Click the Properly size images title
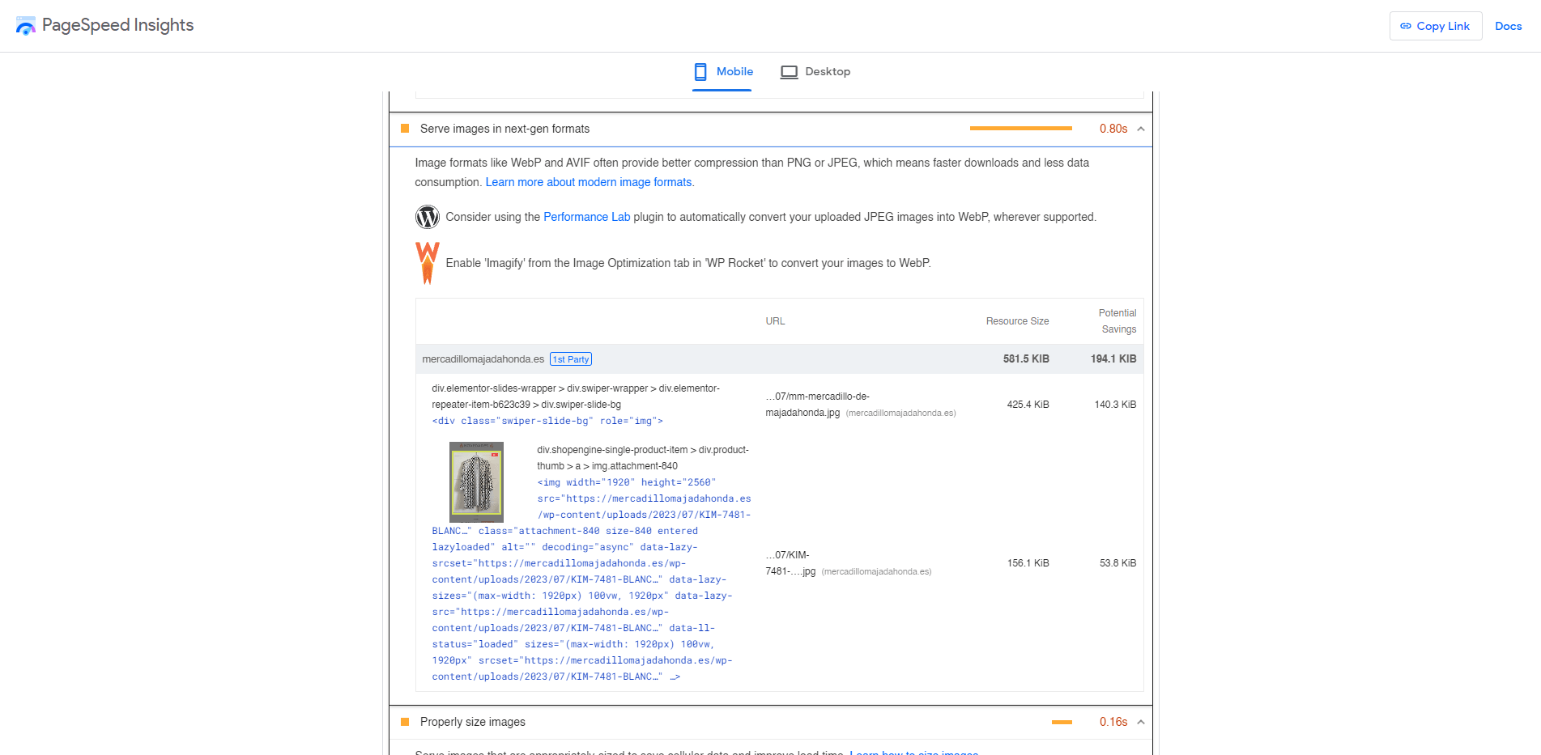Screen dimensions: 1541x755 pyautogui.click(x=473, y=722)
